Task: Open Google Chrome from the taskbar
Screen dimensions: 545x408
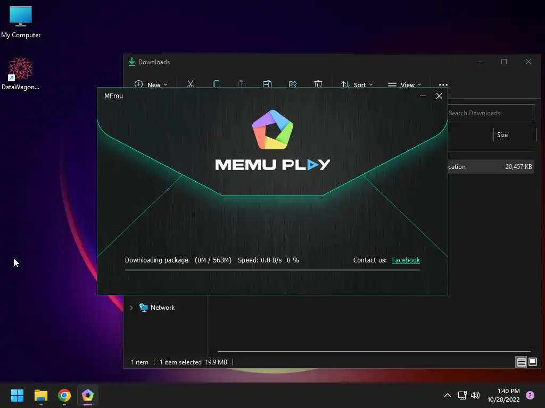Action: click(64, 395)
